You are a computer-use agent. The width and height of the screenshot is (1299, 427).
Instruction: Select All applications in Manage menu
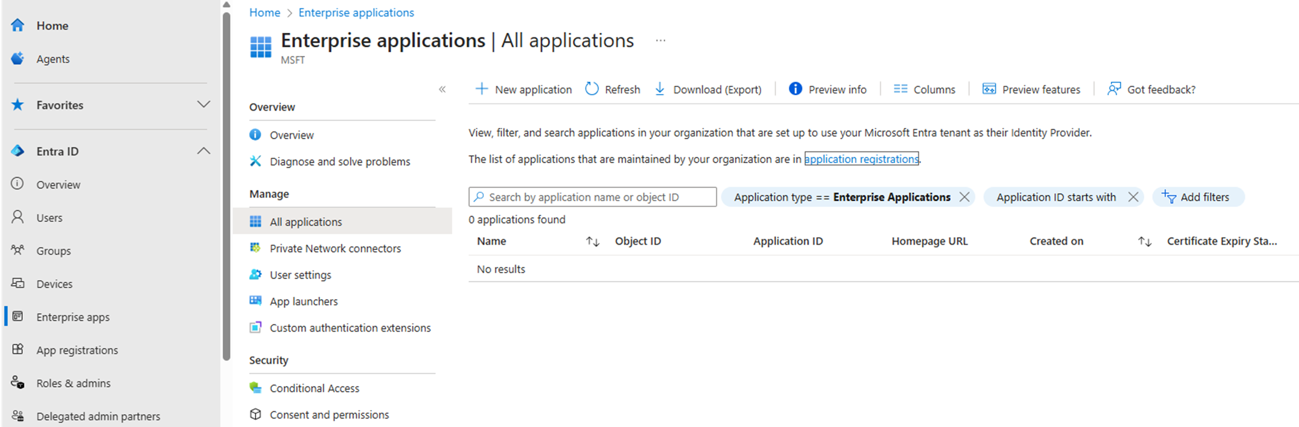(342, 221)
